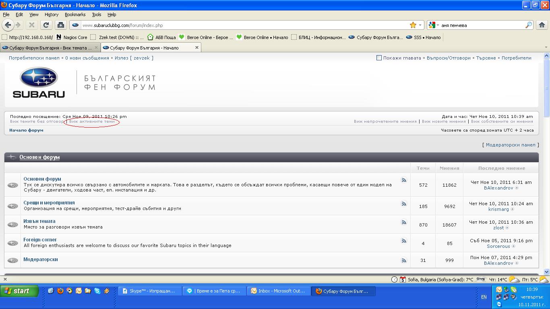Open the list all tabs dropdown
Image resolution: width=550 pixels, height=309 pixels.
coord(546,47)
